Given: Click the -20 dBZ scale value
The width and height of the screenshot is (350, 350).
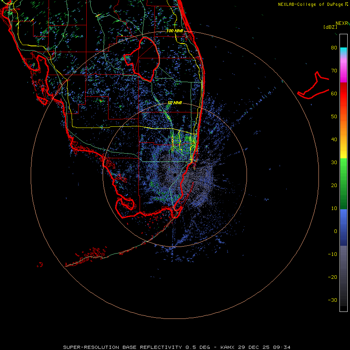Looking at the screenshot, I should point(332,277).
